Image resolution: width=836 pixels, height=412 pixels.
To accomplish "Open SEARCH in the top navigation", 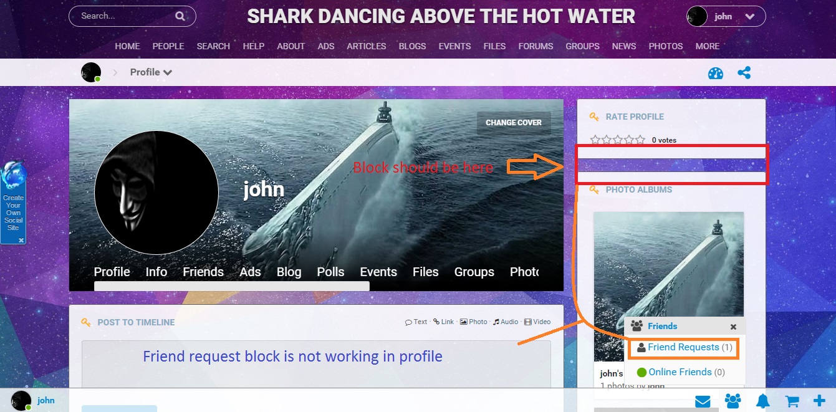I will click(213, 46).
